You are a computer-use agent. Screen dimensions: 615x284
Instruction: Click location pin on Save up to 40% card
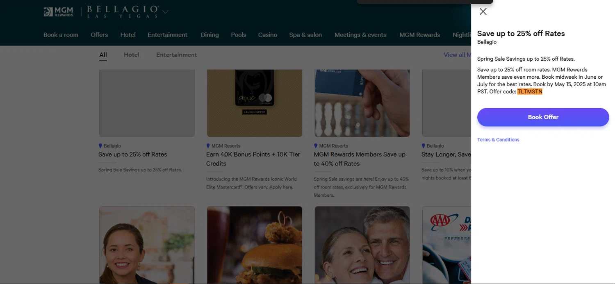tap(316, 146)
